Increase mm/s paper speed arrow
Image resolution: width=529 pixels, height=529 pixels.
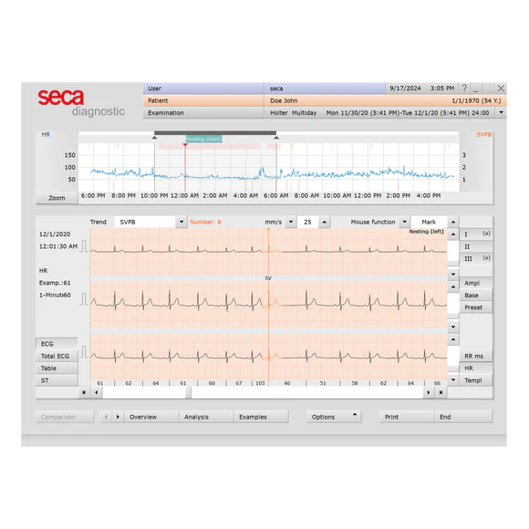click(324, 222)
